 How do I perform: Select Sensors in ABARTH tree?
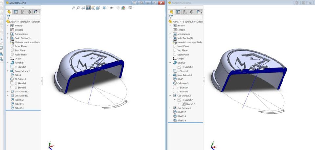pos(19,30)
